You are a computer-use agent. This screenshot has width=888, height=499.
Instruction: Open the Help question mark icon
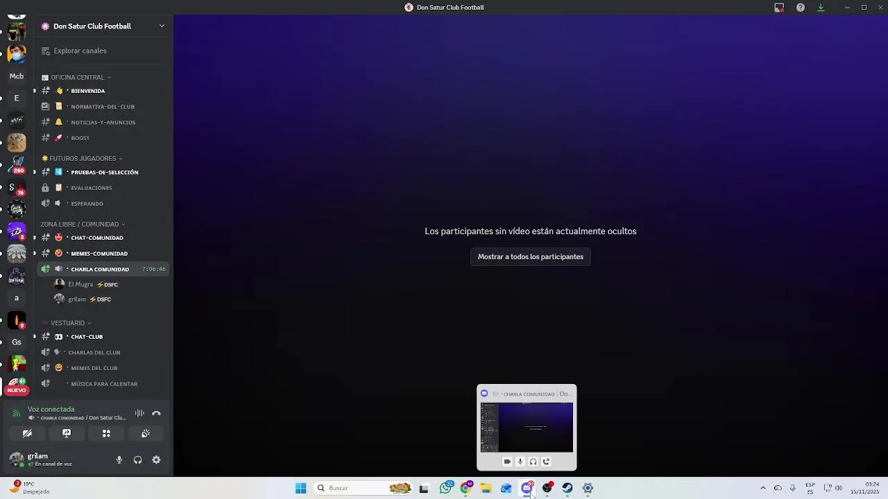(x=801, y=8)
